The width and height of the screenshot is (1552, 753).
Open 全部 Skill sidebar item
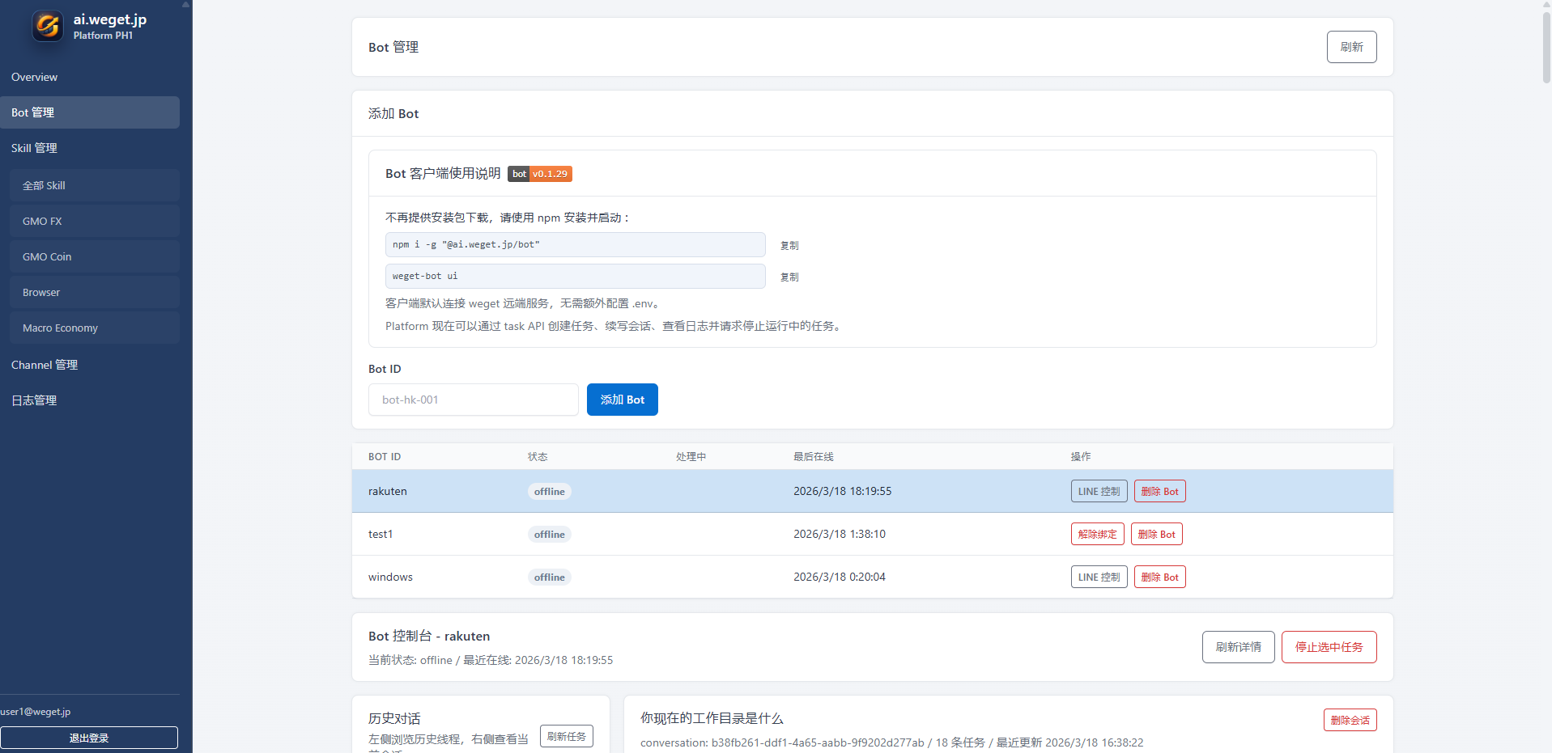95,185
